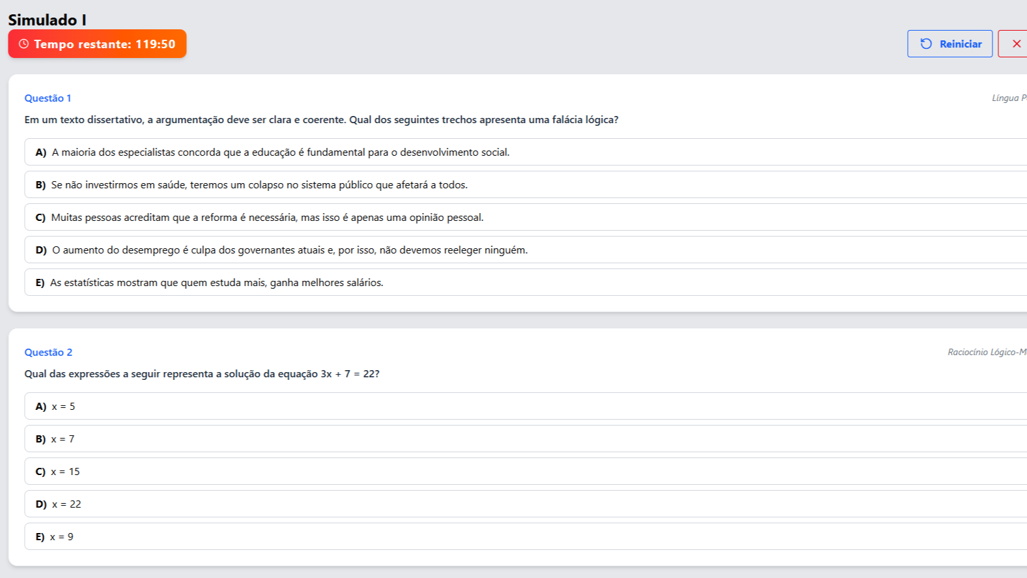This screenshot has height=578, width=1027.
Task: Choose answer C about reforma being opinion
Action: (267, 218)
